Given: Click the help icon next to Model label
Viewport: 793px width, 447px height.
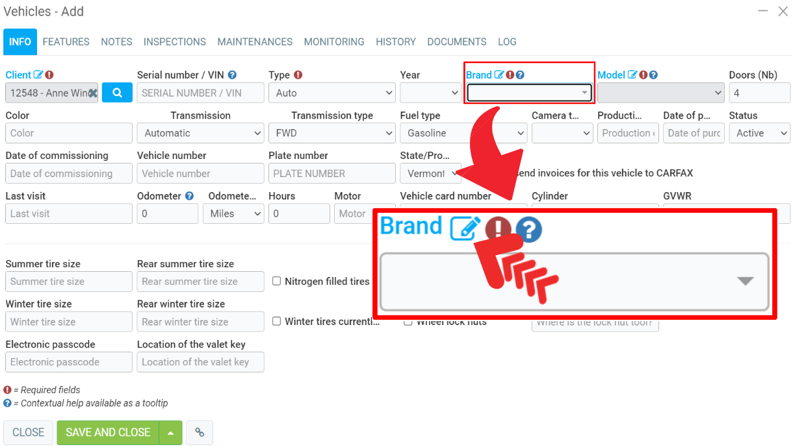Looking at the screenshot, I should (x=653, y=75).
